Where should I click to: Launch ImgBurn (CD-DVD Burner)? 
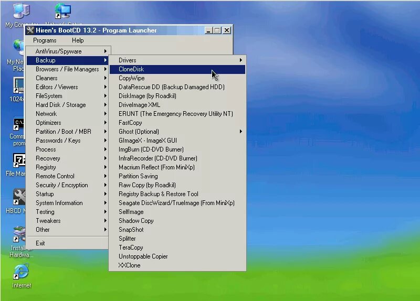[177, 149]
